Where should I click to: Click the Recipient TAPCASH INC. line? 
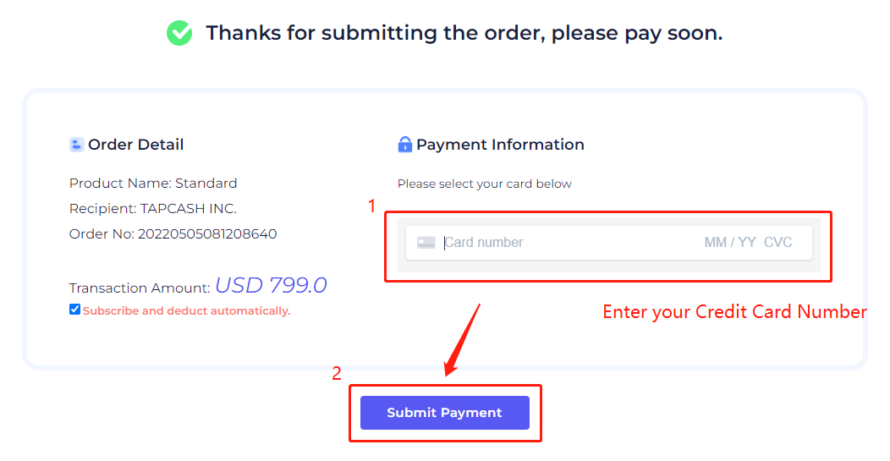click(x=153, y=208)
